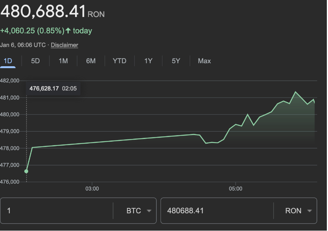This screenshot has height=231, width=328.
Task: Select the 1D time range tab
Action: 8,61
